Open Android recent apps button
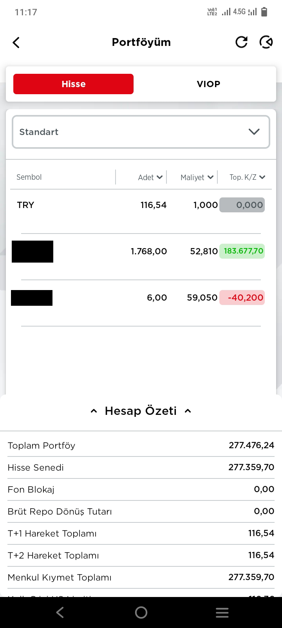This screenshot has width=282, height=628. pyautogui.click(x=222, y=613)
